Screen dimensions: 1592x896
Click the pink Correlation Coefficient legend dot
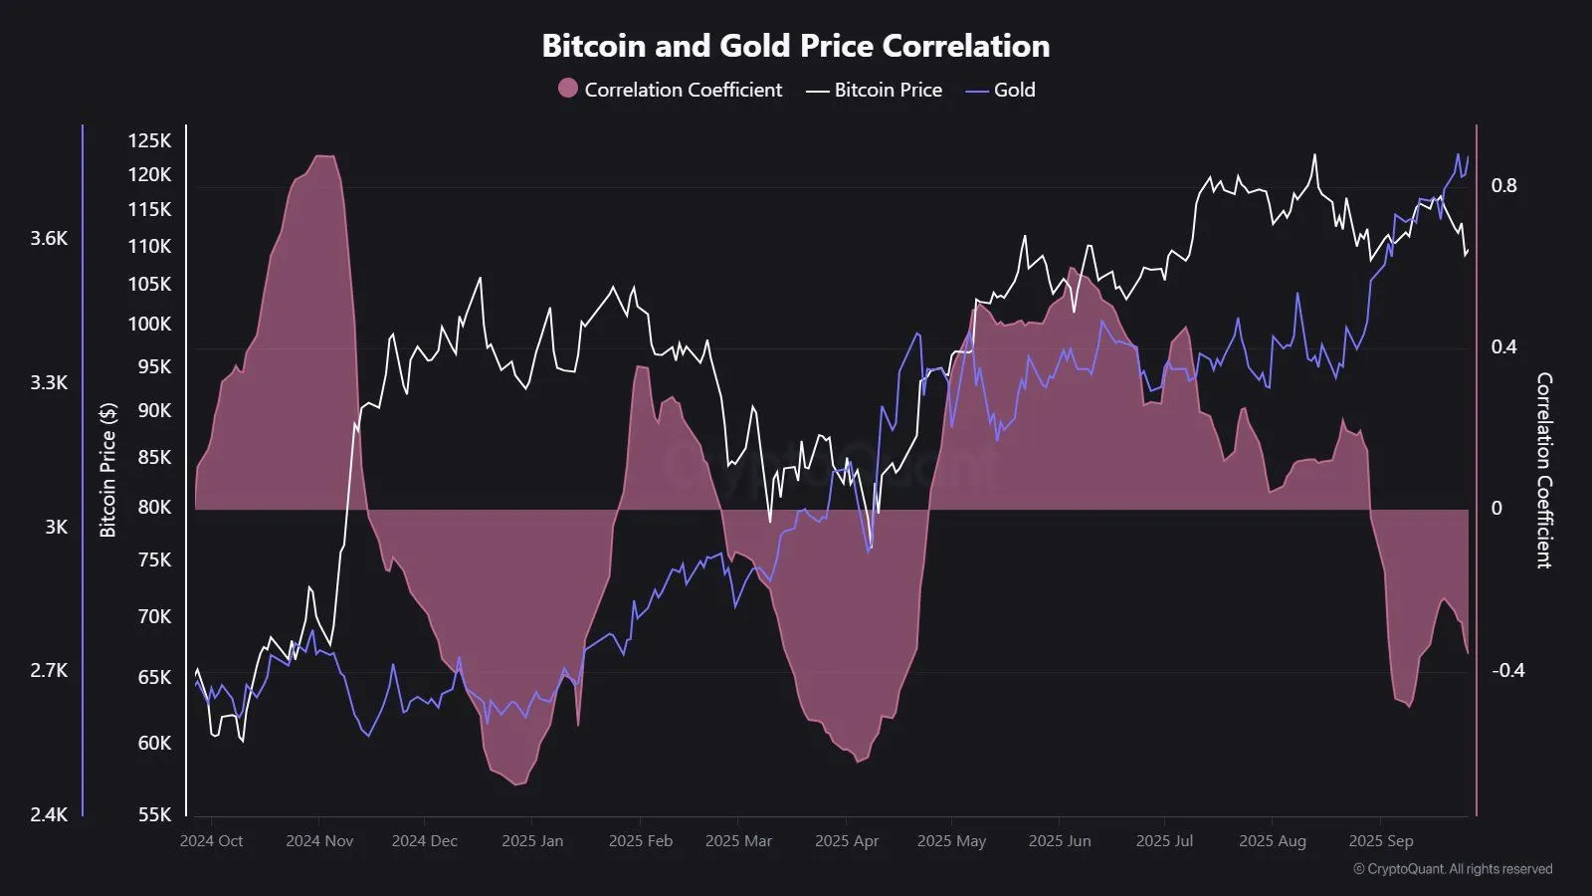coord(568,89)
